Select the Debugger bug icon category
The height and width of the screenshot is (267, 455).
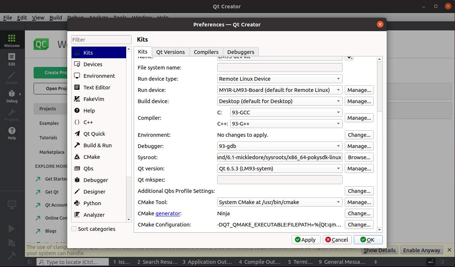coord(77,180)
